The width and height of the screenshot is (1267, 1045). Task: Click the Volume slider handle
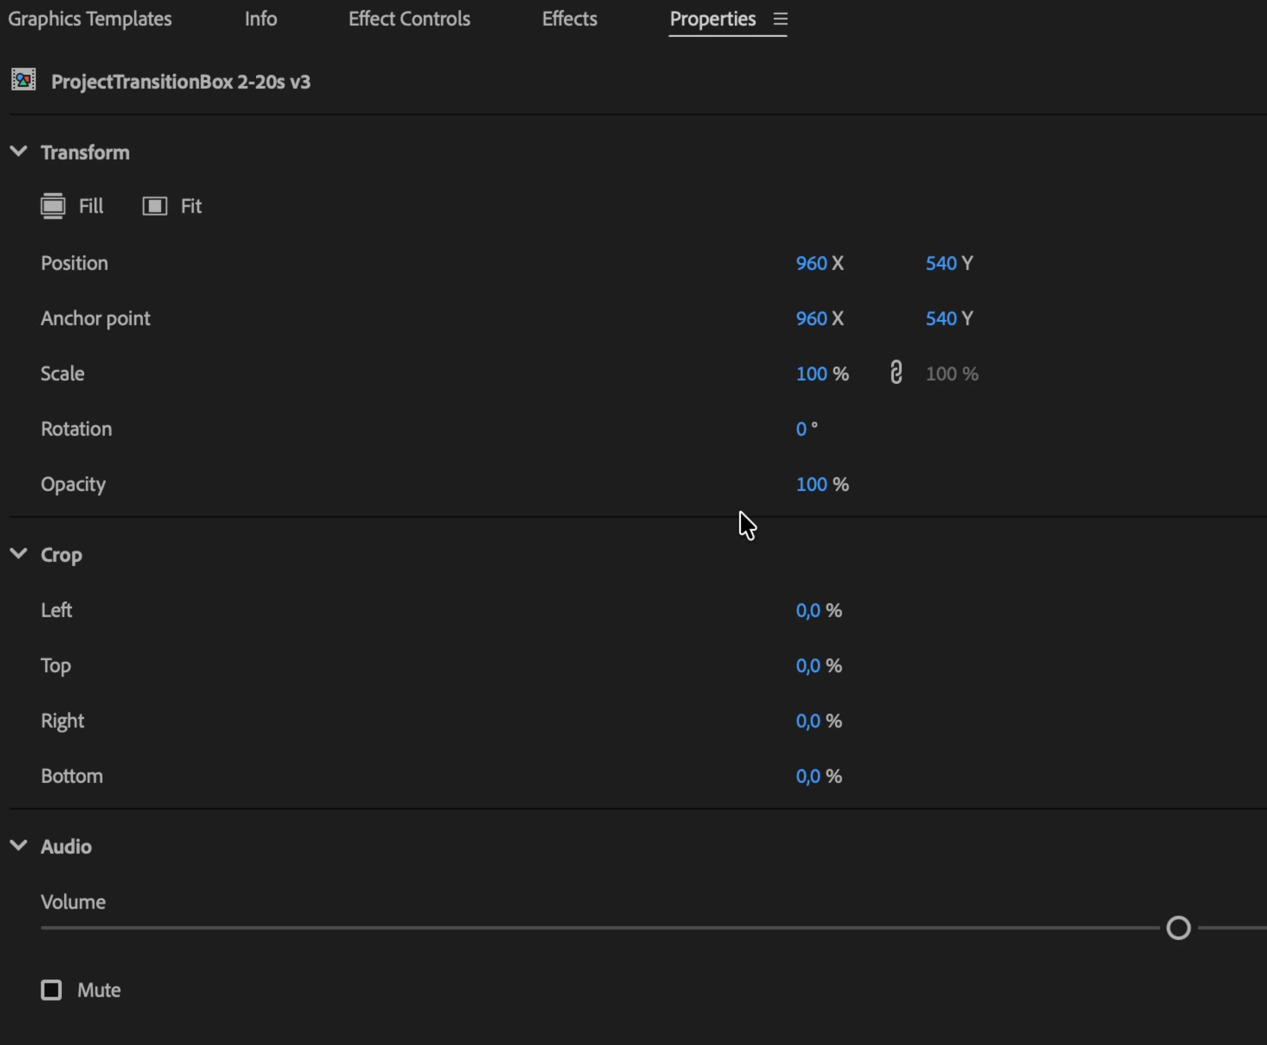1178,928
